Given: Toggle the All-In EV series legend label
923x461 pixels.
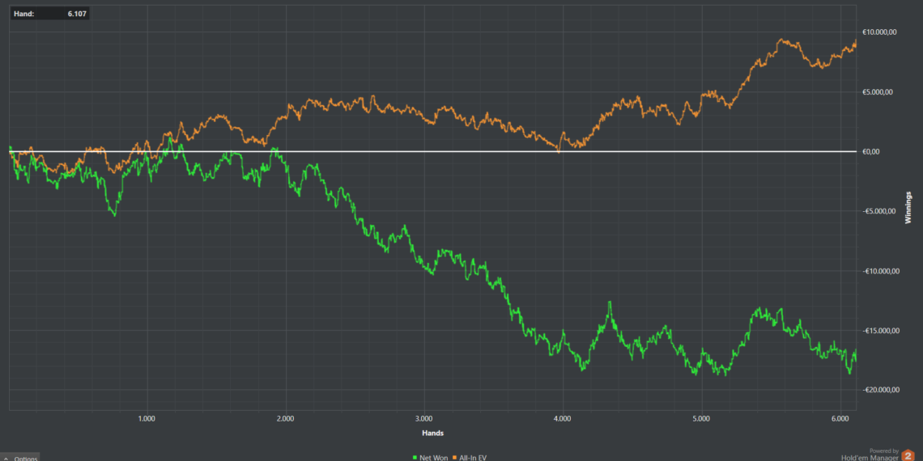Looking at the screenshot, I should [x=473, y=457].
